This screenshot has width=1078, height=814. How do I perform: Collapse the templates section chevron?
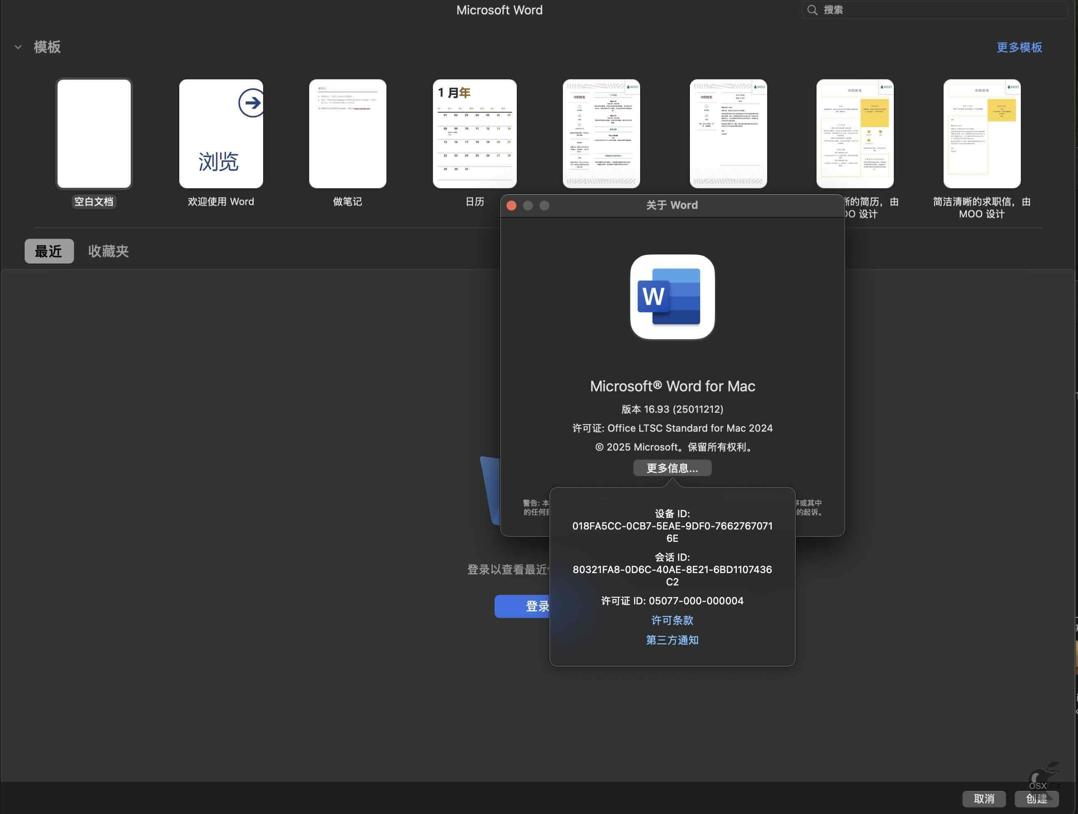(18, 47)
